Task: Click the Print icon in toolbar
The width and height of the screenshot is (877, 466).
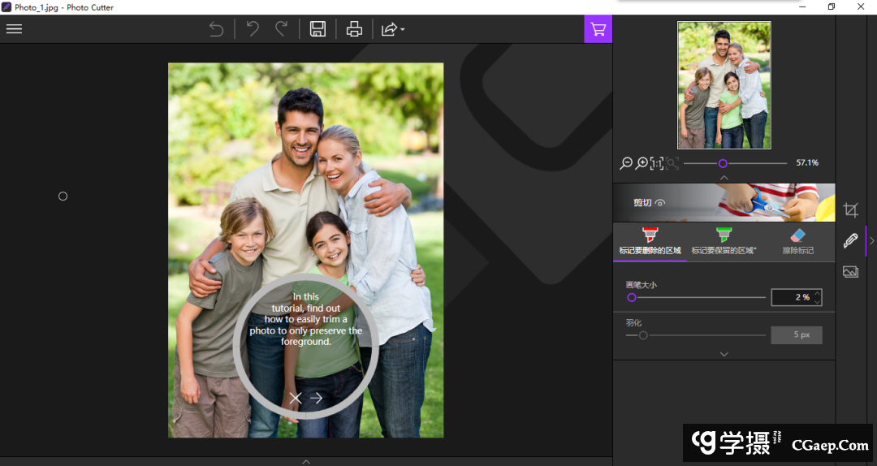Action: point(354,29)
